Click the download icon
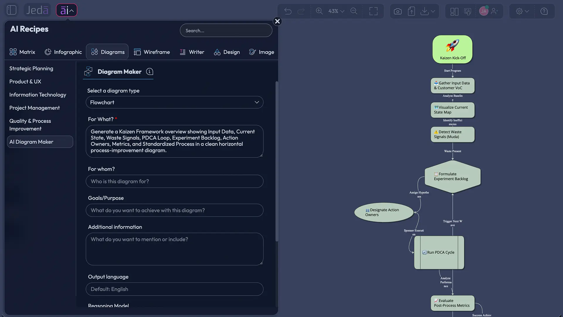 (424, 11)
